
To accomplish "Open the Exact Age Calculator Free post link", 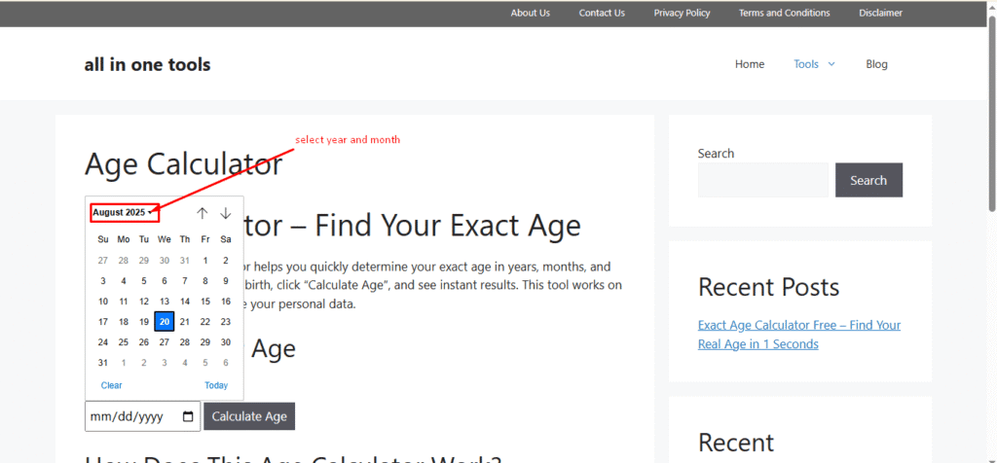I will point(799,335).
